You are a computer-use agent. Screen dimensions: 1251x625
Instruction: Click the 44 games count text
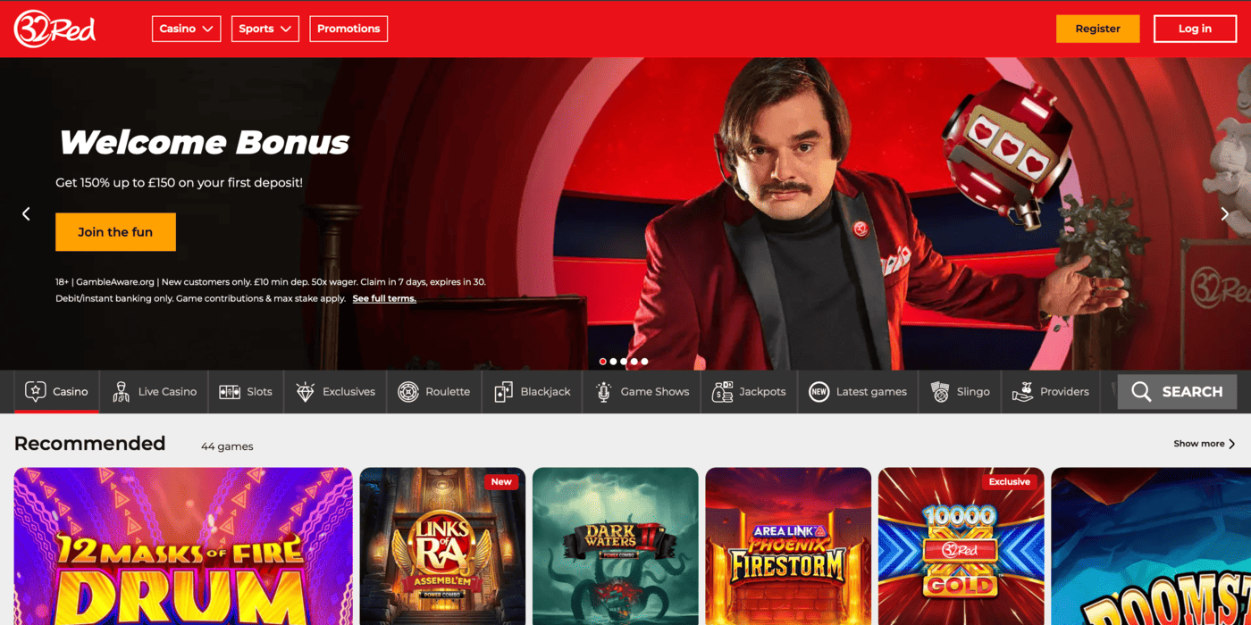pyautogui.click(x=227, y=446)
